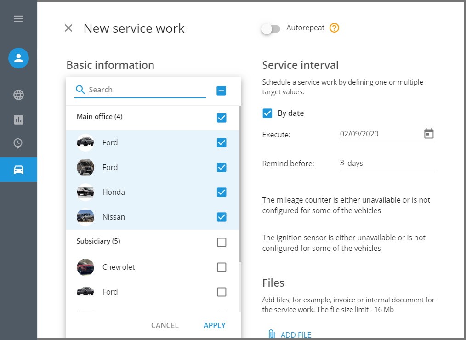Viewport: 466px width, 340px height.
Task: Open the calendar picker for Execute date
Action: click(x=429, y=134)
